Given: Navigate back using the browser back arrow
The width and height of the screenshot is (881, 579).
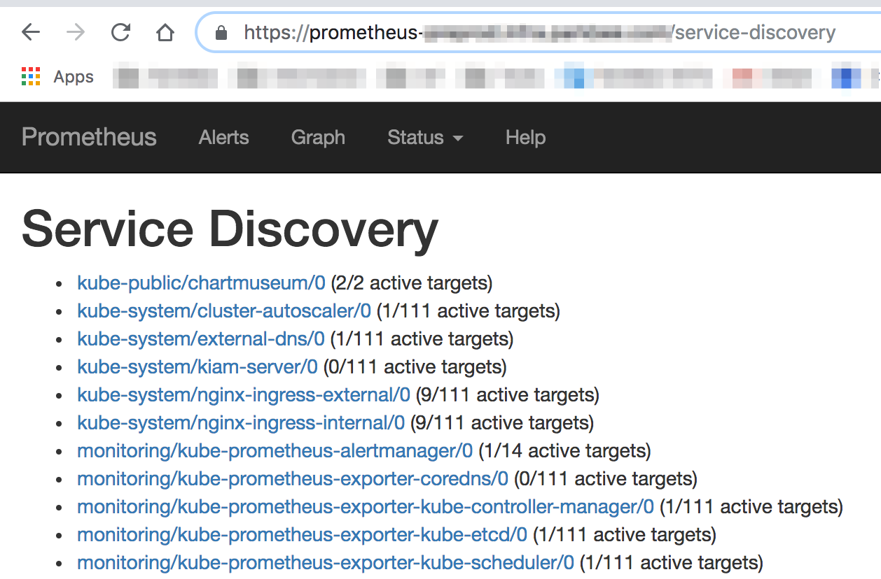Looking at the screenshot, I should (31, 32).
